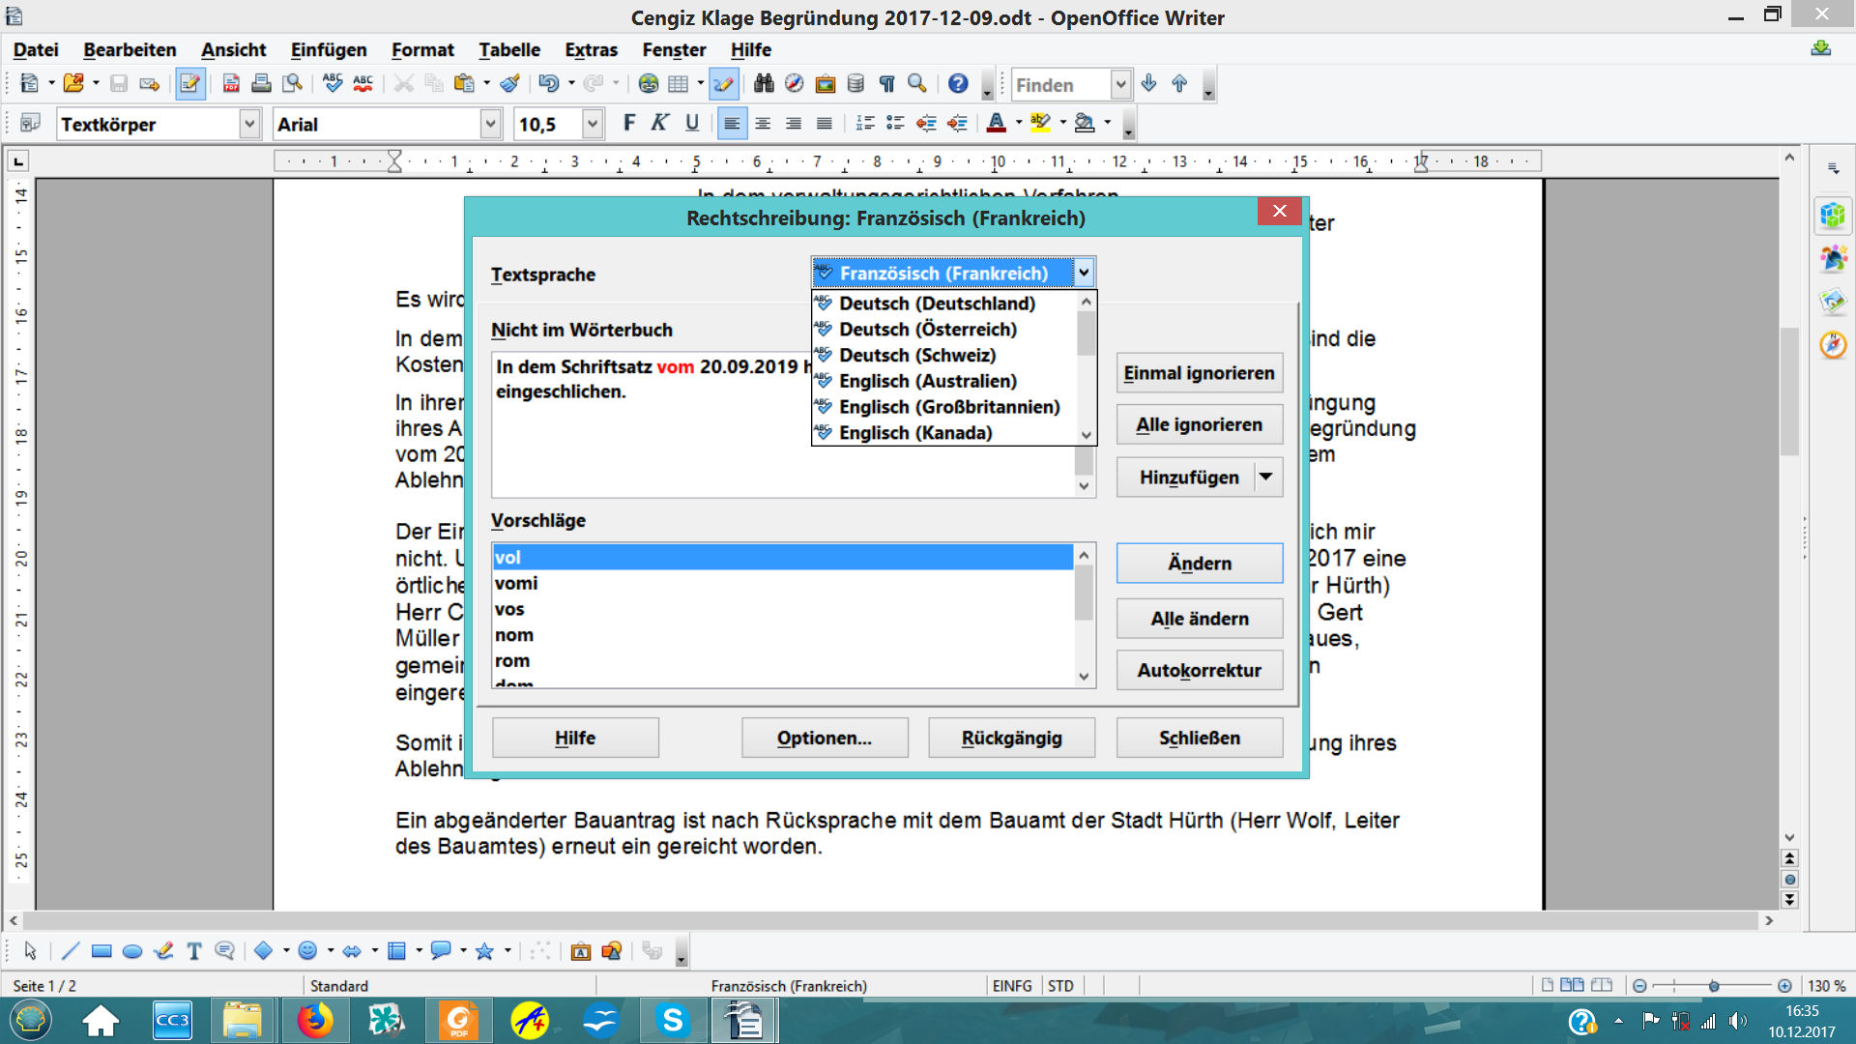
Task: Click the Schließen button
Action: (1199, 738)
